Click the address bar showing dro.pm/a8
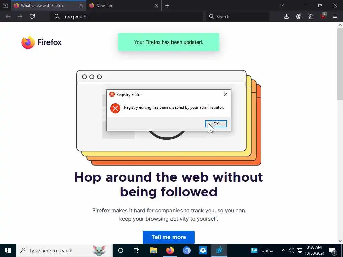343x257 pixels. 127,17
